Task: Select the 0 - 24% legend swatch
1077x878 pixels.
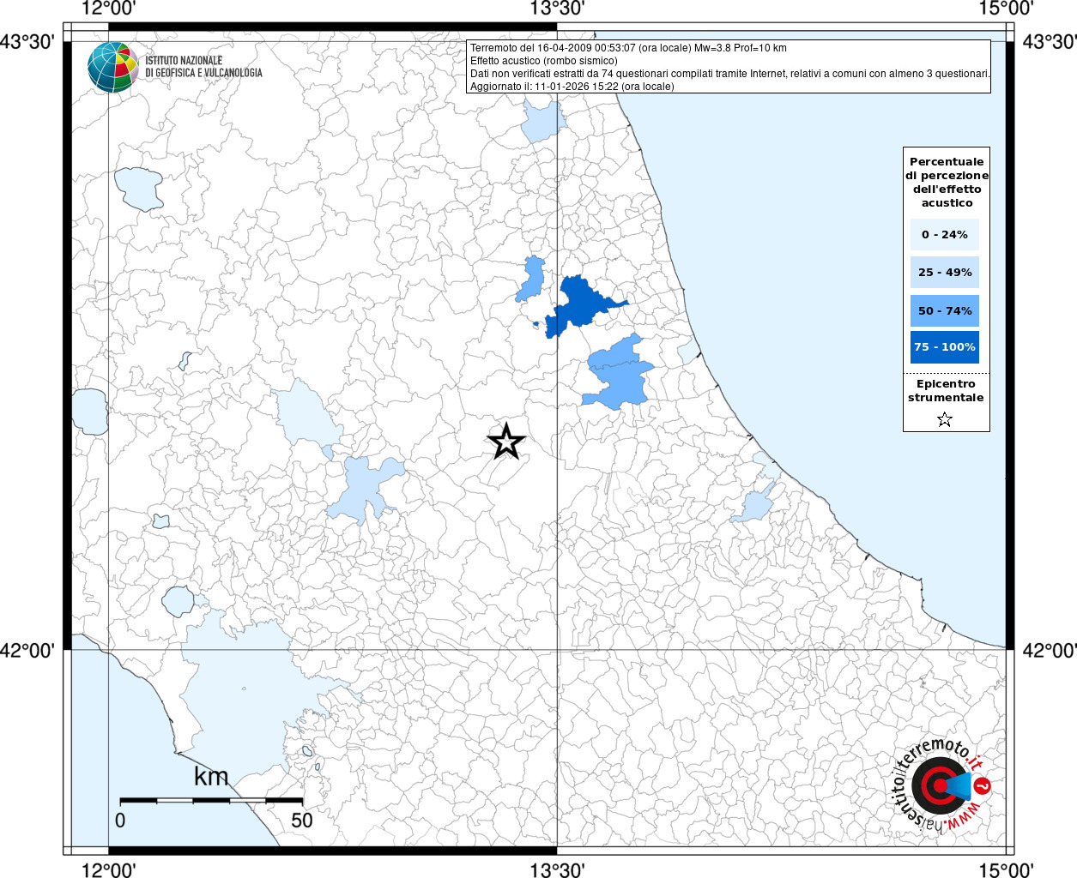Action: point(945,234)
